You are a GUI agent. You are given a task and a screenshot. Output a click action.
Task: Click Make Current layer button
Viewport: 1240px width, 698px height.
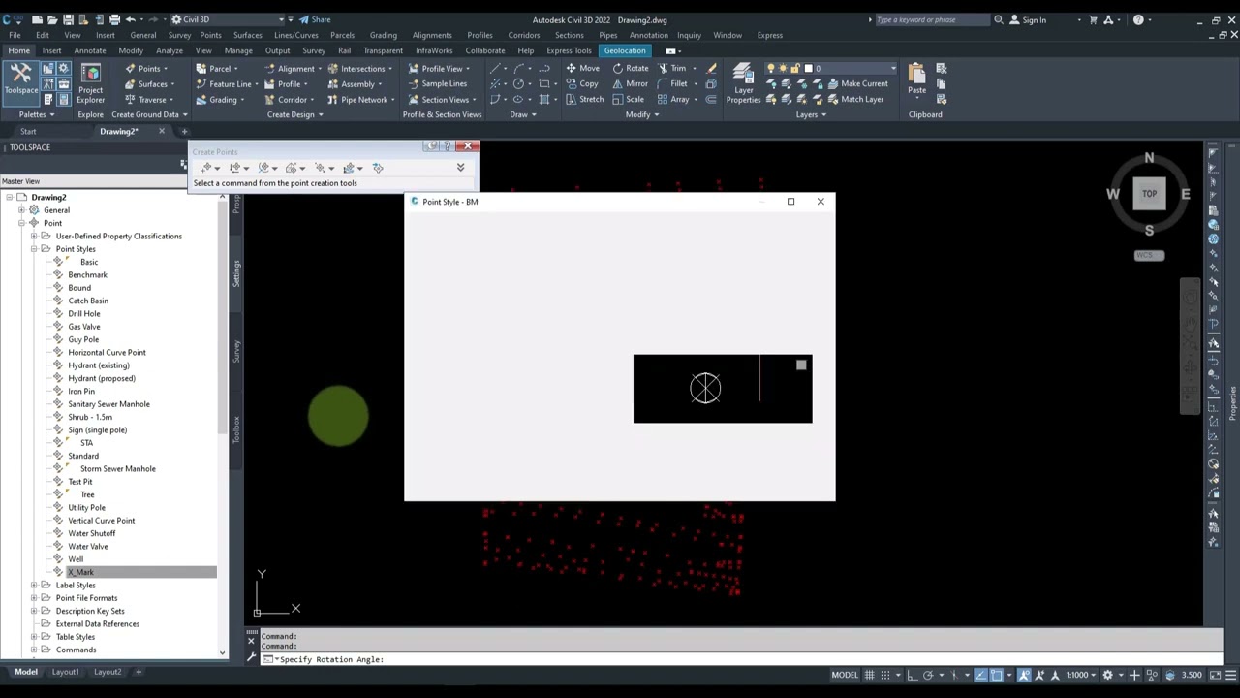click(x=856, y=83)
